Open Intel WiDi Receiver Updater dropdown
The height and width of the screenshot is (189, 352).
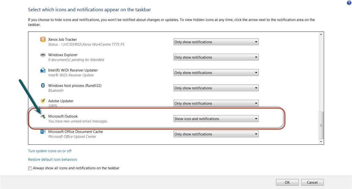[x=216, y=73]
